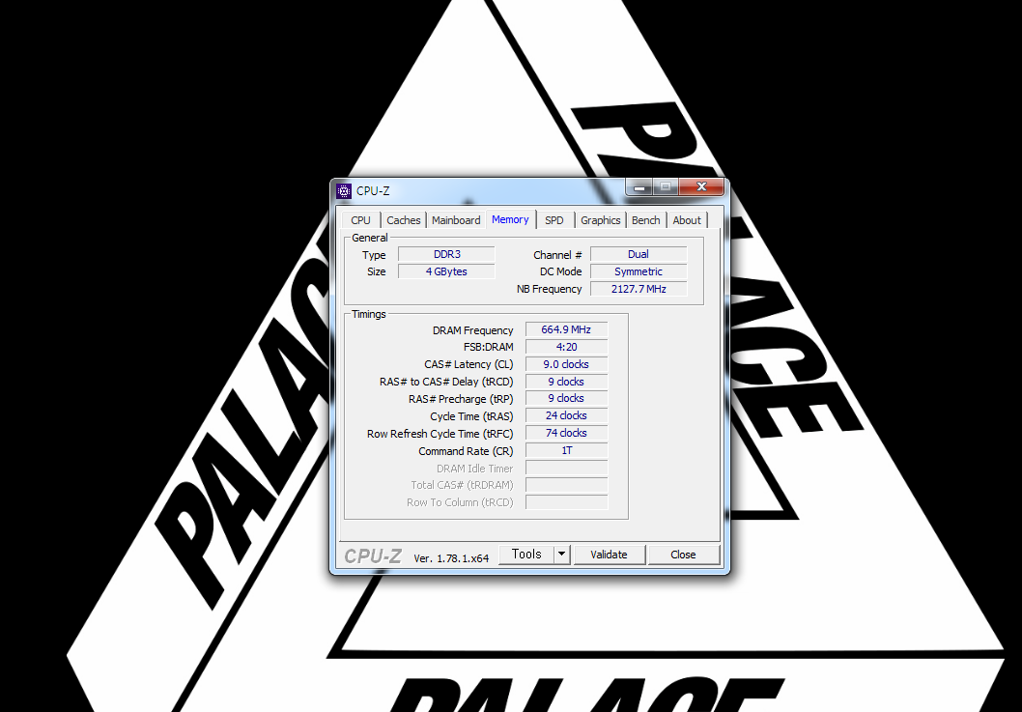Viewport: 1022px width, 712px height.
Task: Click the Close button at the bottom
Action: point(683,555)
